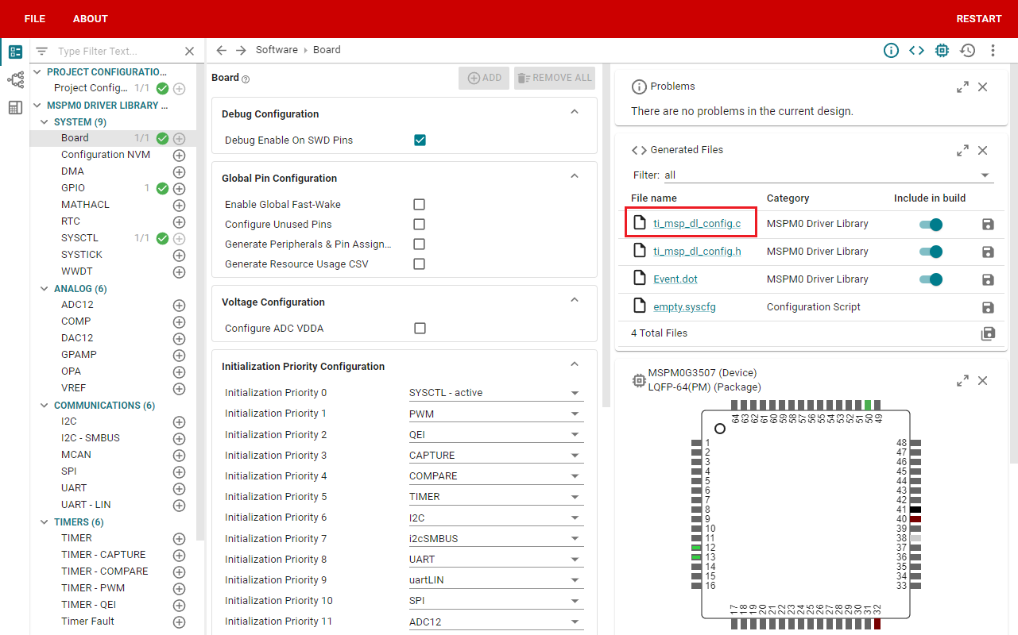Clear the filter text with X icon
Viewport: 1018px width, 635px height.
pos(189,51)
